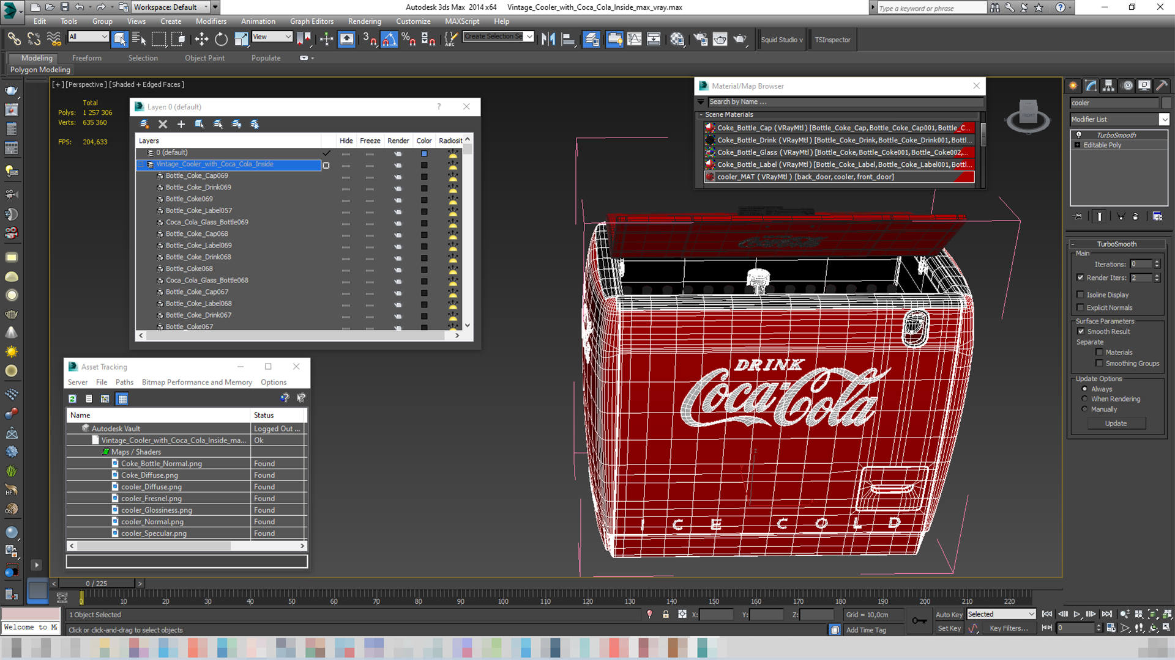Activate the Select and Move tool
This screenshot has width=1175, height=660.
click(x=201, y=40)
